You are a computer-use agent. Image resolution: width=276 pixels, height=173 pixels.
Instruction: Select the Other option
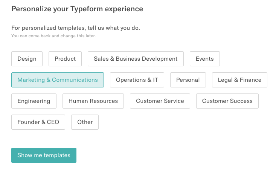(x=85, y=122)
